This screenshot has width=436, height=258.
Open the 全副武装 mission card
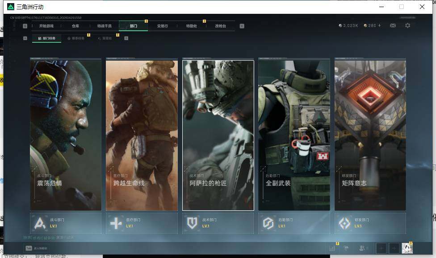[x=294, y=135]
